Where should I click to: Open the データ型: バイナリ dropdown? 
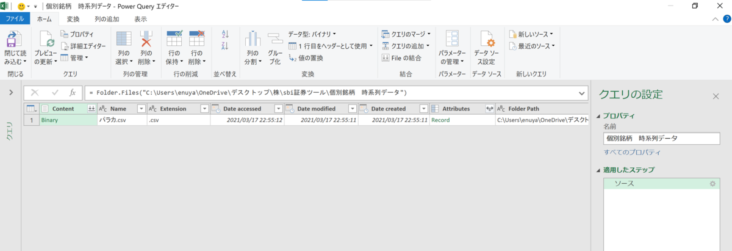pyautogui.click(x=312, y=34)
